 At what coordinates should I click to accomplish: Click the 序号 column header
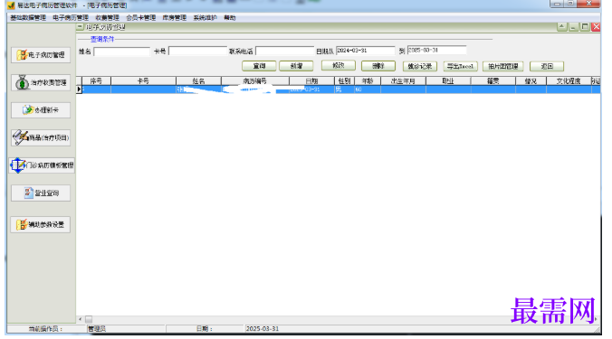(96, 81)
